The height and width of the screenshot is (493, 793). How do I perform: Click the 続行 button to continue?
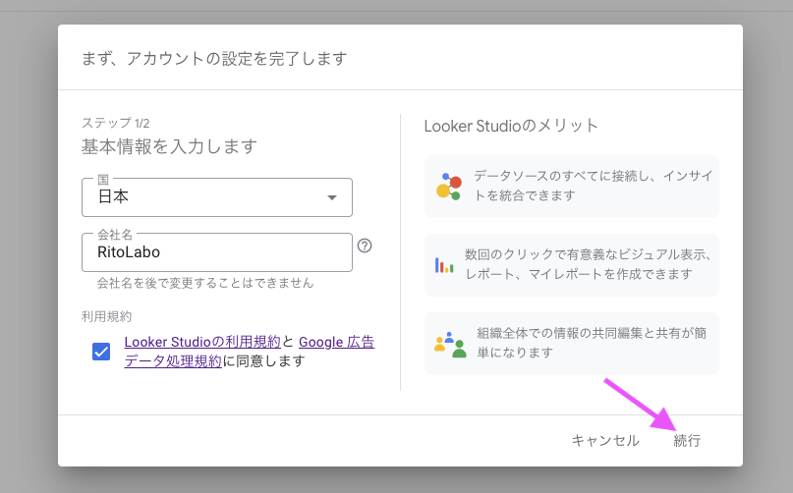687,440
